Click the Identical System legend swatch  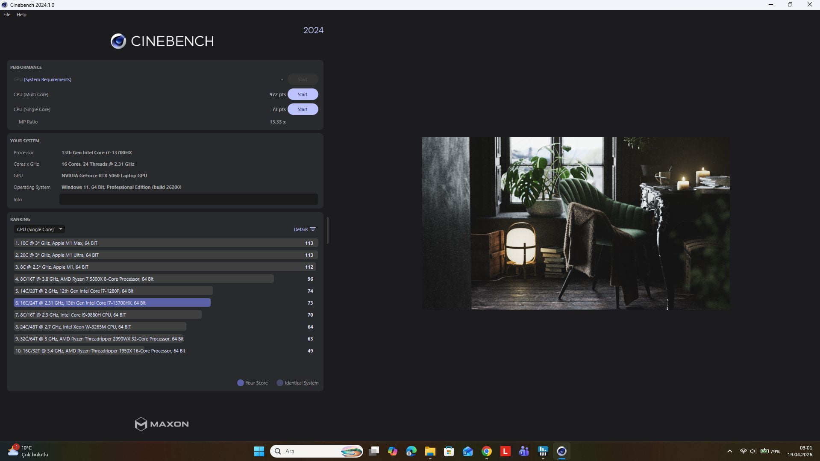pos(280,383)
